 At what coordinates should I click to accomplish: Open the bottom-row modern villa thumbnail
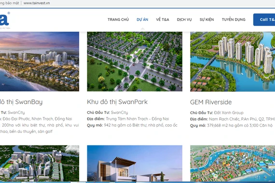point(135,163)
